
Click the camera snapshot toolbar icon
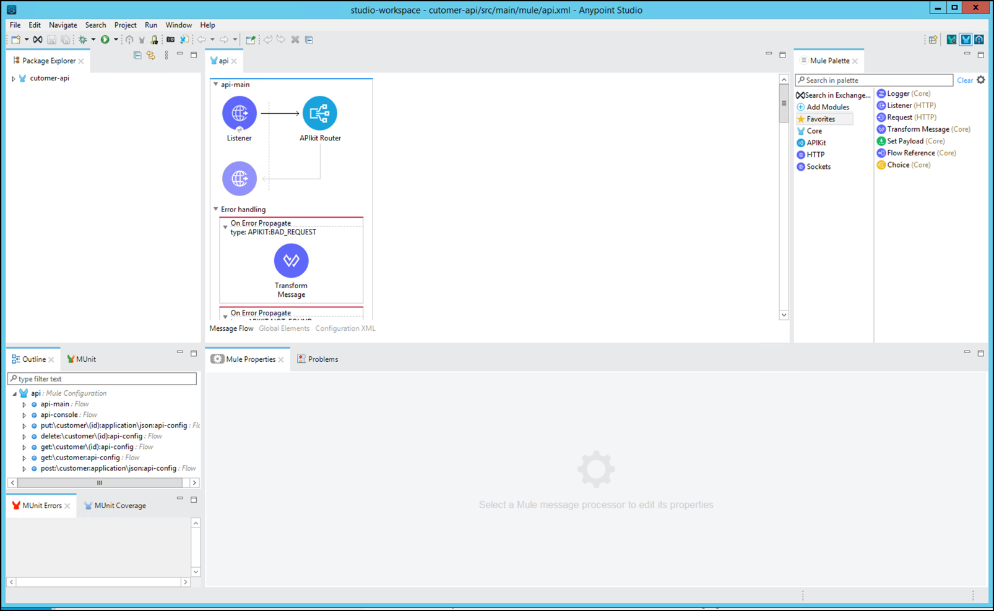pyautogui.click(x=170, y=40)
